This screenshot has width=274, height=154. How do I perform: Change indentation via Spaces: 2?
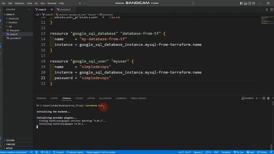pyautogui.click(x=198, y=152)
